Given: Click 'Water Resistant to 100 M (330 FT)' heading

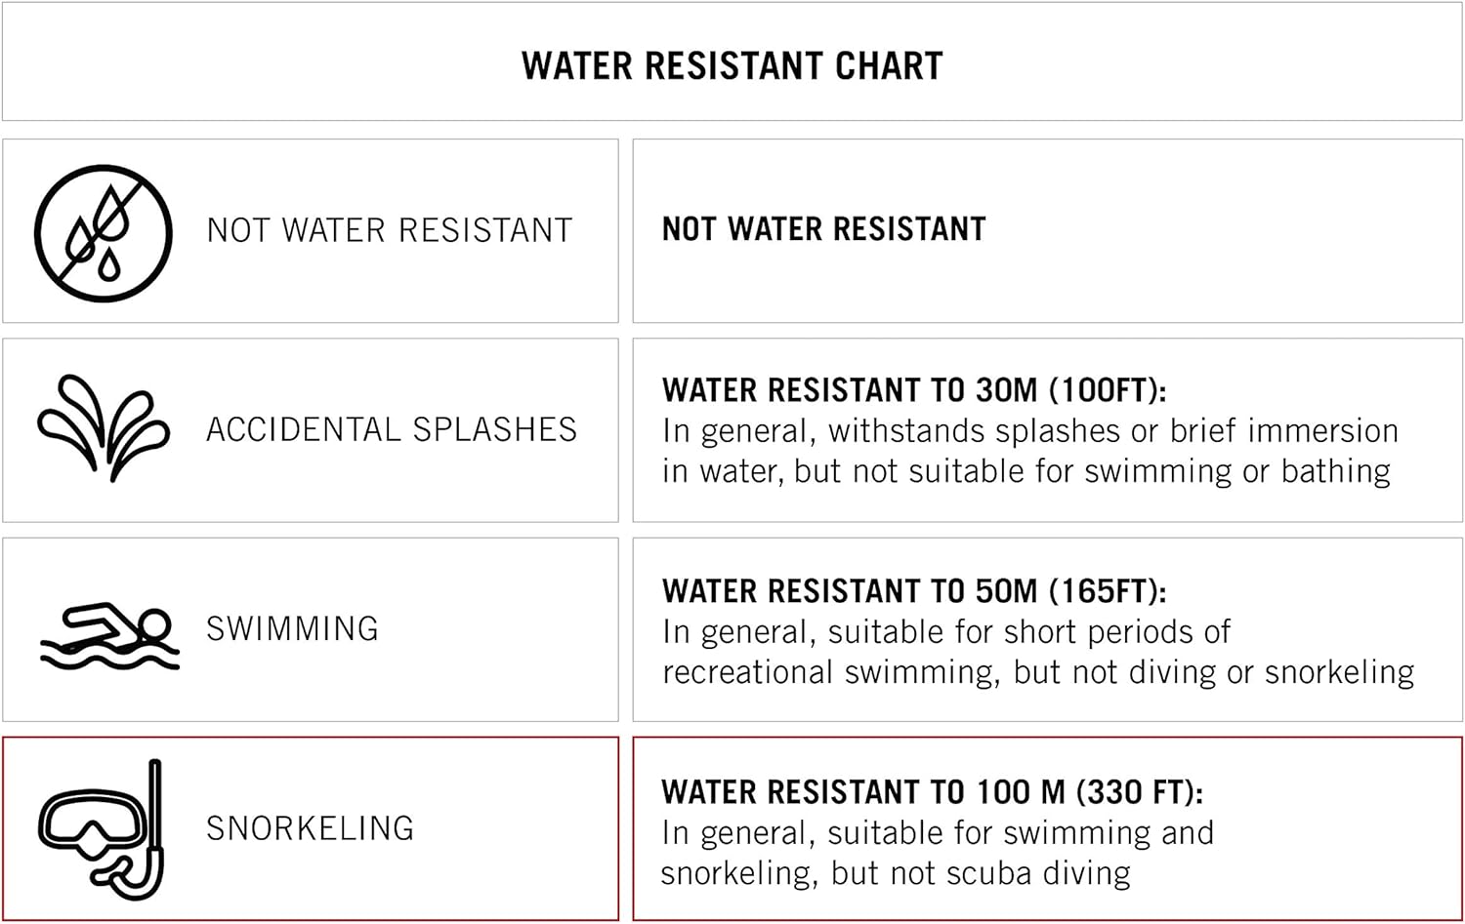Looking at the screenshot, I should (931, 792).
